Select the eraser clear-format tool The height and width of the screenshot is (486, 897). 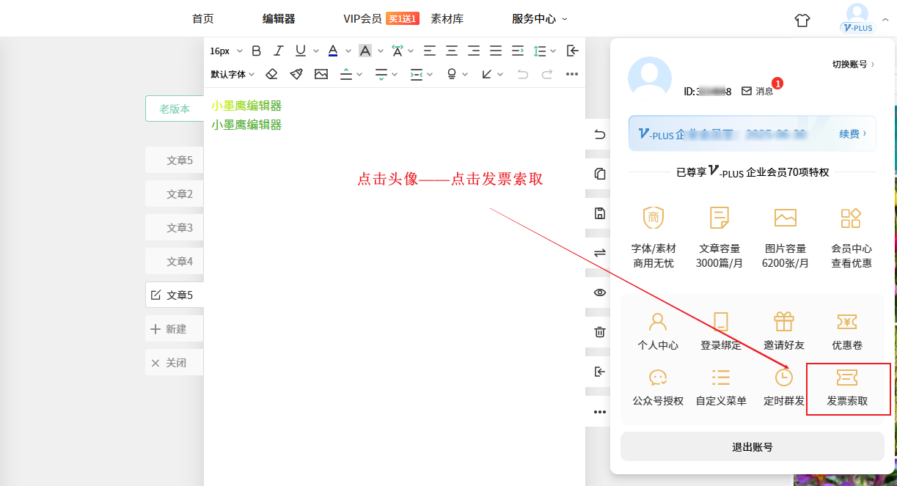(271, 74)
